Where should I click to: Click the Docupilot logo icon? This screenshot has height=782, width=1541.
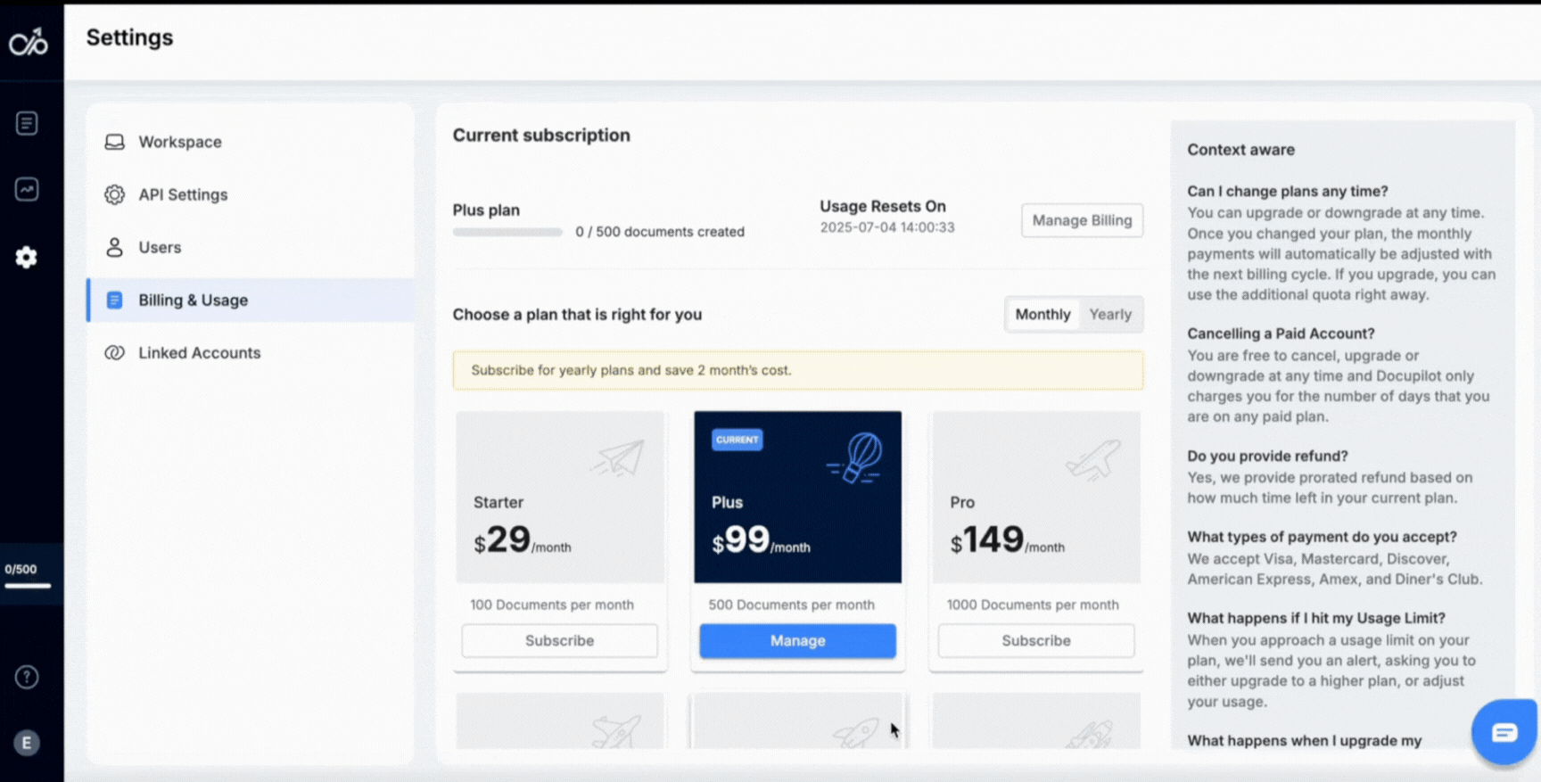point(29,42)
